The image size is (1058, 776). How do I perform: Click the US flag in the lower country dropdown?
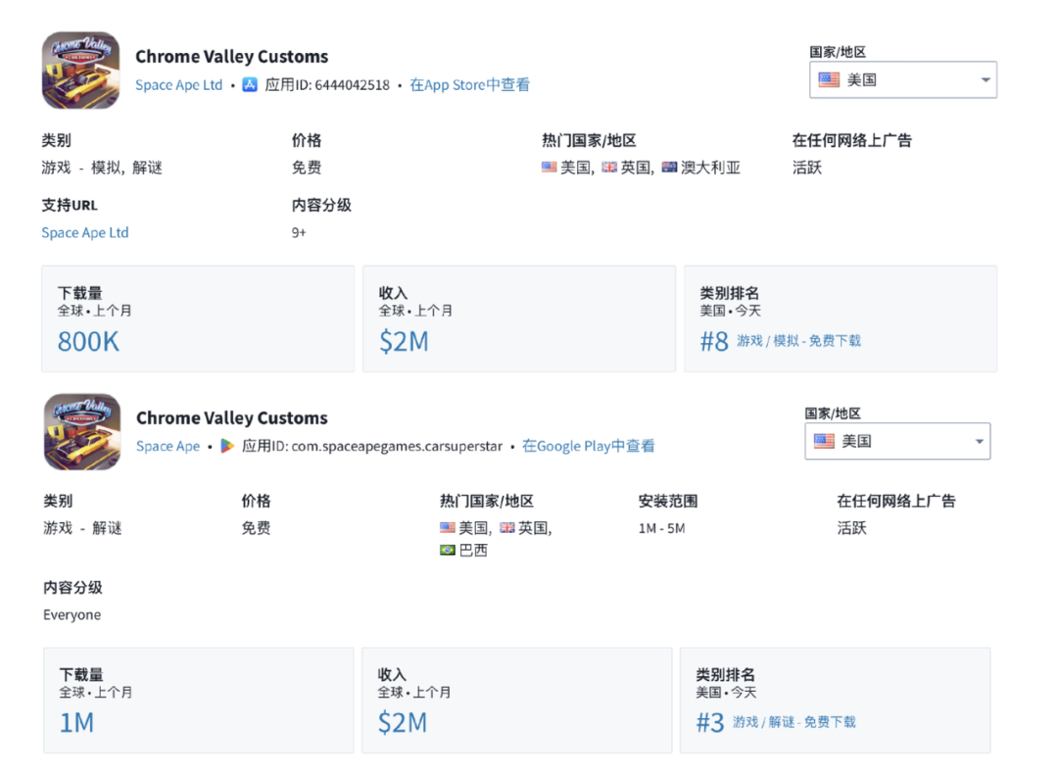(x=824, y=442)
